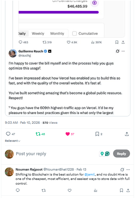
Task: Switch to the Monthly tab
Action: click(57, 33)
